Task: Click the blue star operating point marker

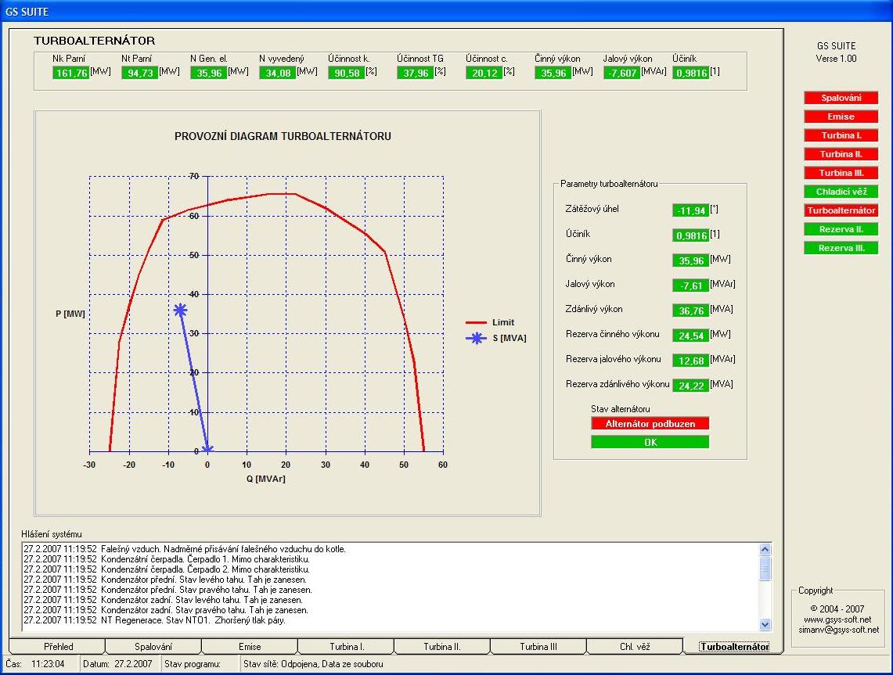Action: coord(181,310)
